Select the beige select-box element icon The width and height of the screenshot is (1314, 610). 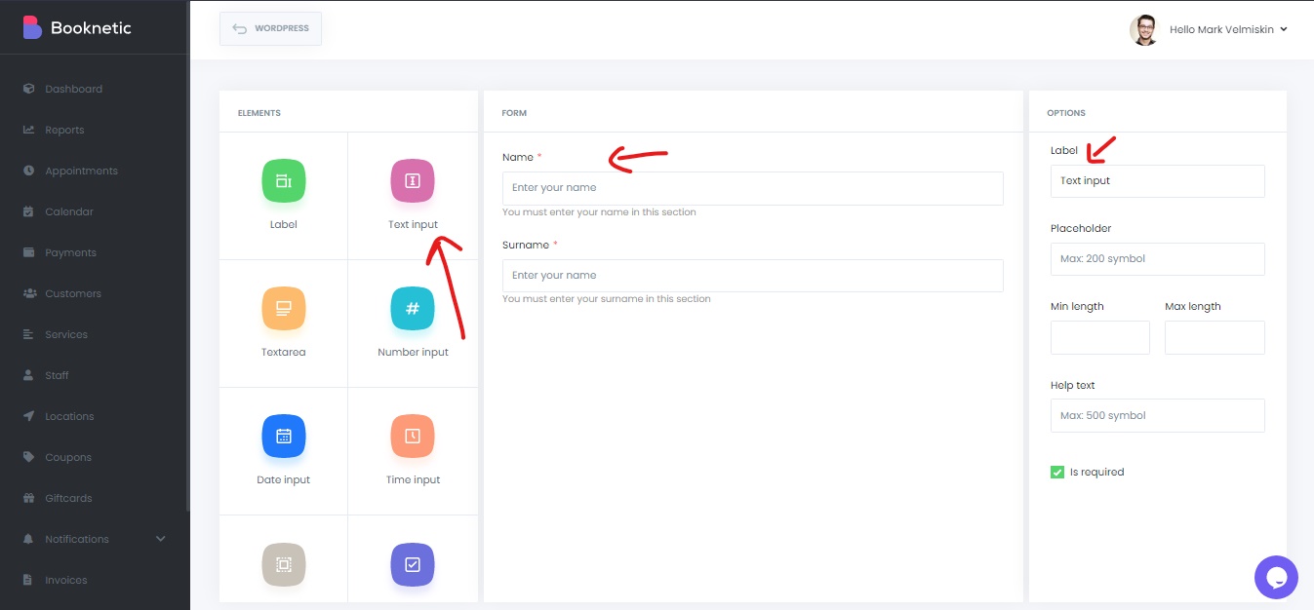tap(284, 564)
